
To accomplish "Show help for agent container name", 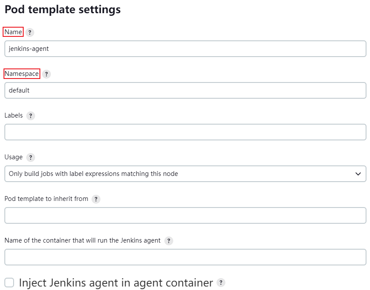I will pyautogui.click(x=169, y=241).
